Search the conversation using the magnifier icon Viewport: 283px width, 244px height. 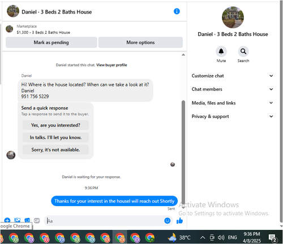coord(243,51)
